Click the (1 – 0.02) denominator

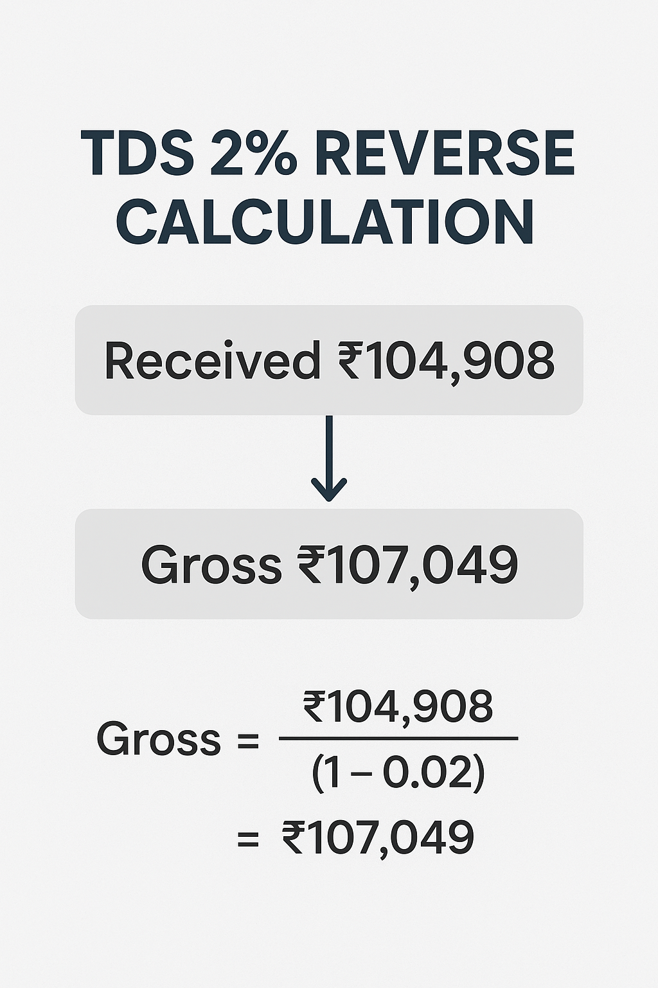click(x=398, y=773)
